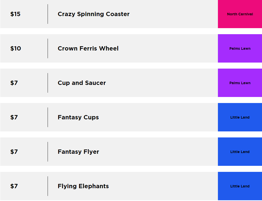Open the Crazy Spinning Coaster ride
This screenshot has height=201, width=262.
[x=93, y=14]
